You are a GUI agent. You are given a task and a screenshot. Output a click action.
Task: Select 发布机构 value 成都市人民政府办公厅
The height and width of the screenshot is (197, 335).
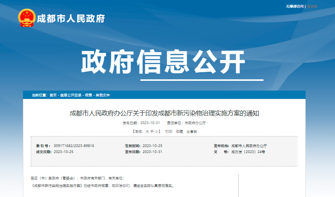click(249, 146)
